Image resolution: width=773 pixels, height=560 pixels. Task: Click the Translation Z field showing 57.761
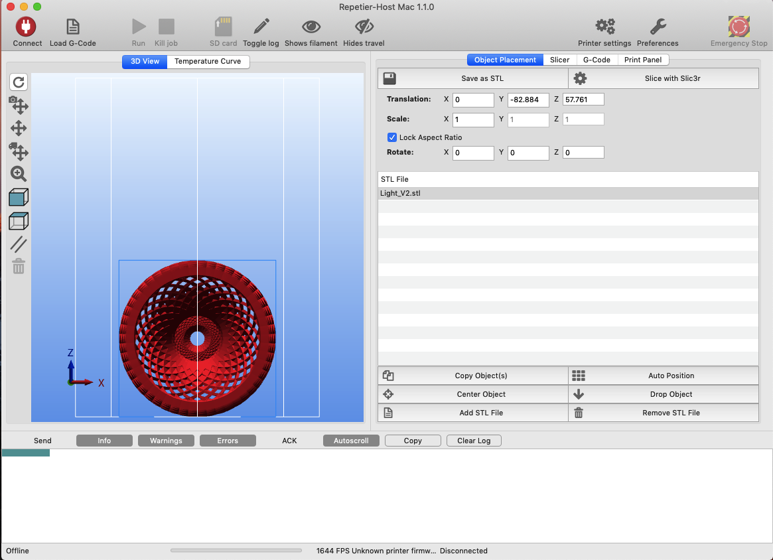click(x=583, y=100)
